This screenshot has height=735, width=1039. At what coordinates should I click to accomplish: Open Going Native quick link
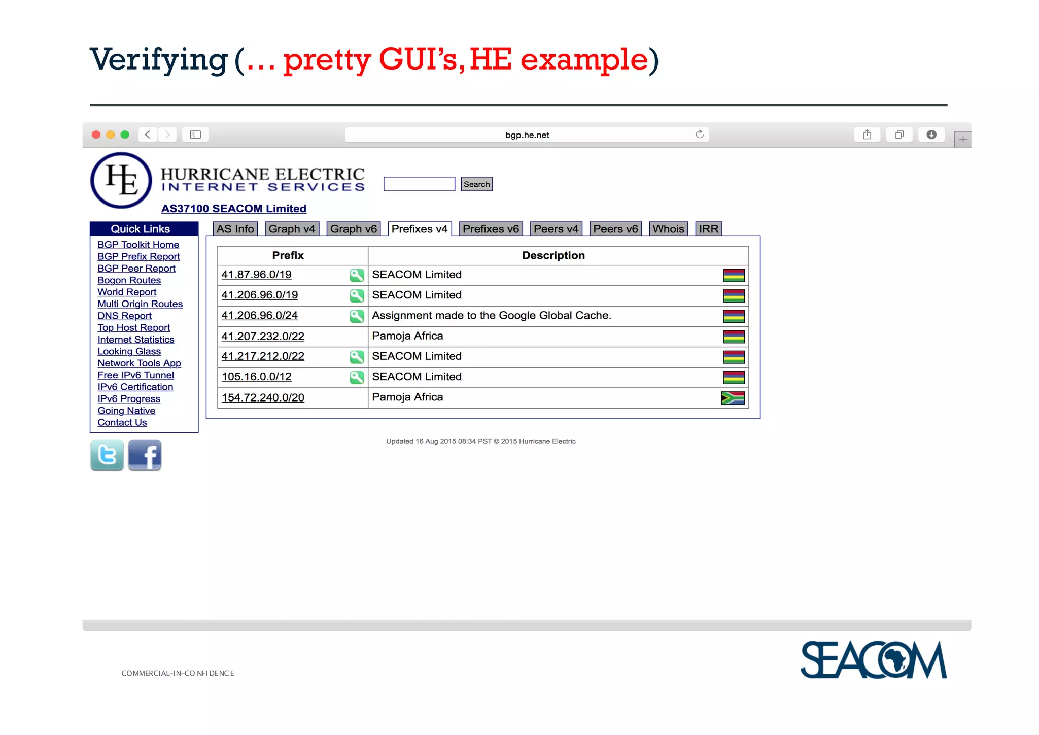126,411
